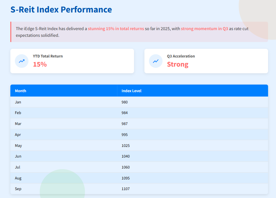Select the Mar month cell
This screenshot has width=276, height=198.
64,124
